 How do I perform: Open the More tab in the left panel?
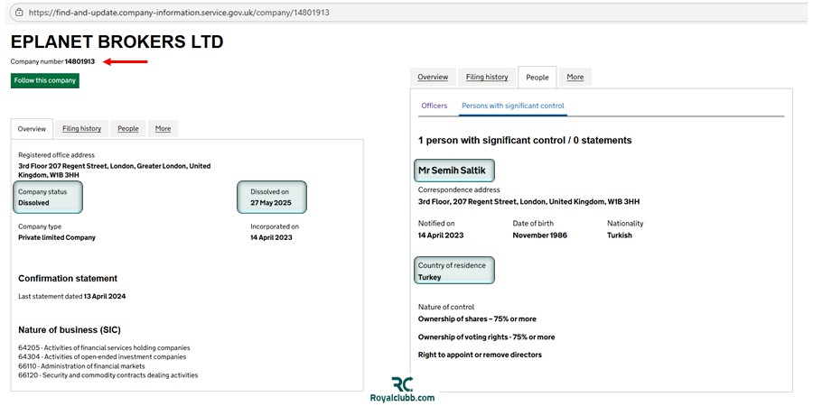click(x=163, y=129)
